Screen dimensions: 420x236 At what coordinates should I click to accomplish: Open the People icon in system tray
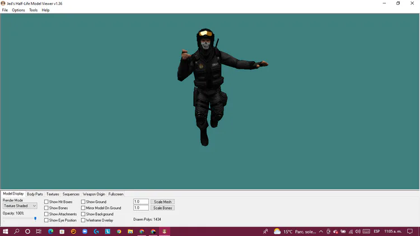tap(265, 232)
